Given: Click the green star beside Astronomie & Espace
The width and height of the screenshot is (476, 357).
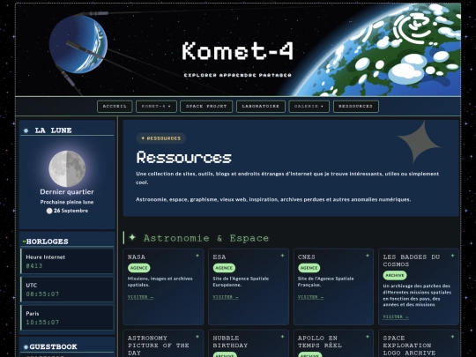Looking at the screenshot, I should [x=132, y=237].
